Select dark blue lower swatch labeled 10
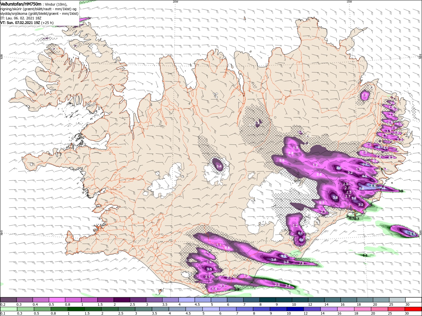This screenshot has height=316, width=422. pyautogui.click(x=295, y=309)
